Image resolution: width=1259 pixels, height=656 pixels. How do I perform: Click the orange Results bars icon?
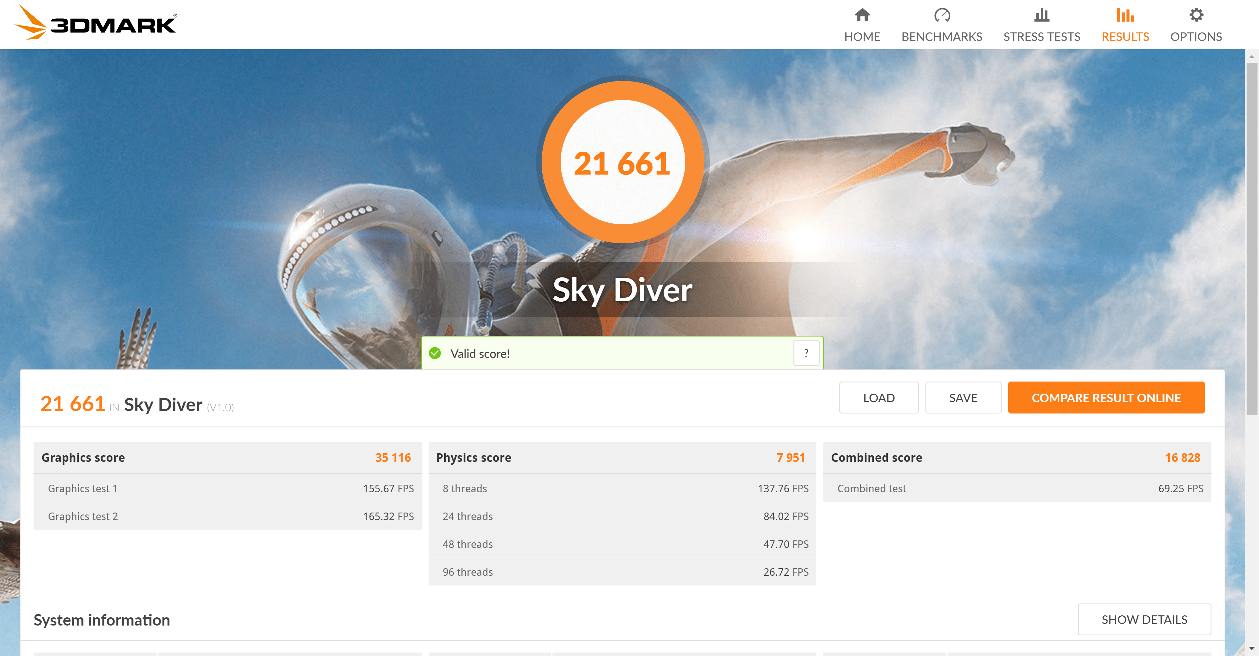tap(1125, 15)
